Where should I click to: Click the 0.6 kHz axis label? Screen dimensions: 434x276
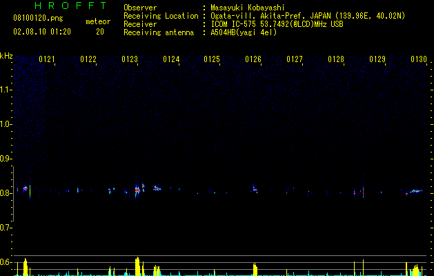[x=6, y=262]
